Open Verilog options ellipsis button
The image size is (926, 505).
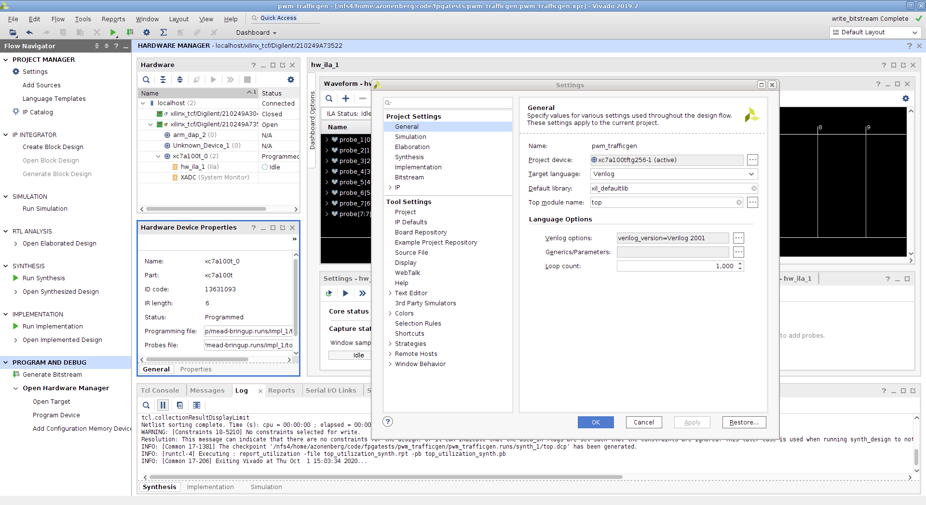(x=738, y=238)
